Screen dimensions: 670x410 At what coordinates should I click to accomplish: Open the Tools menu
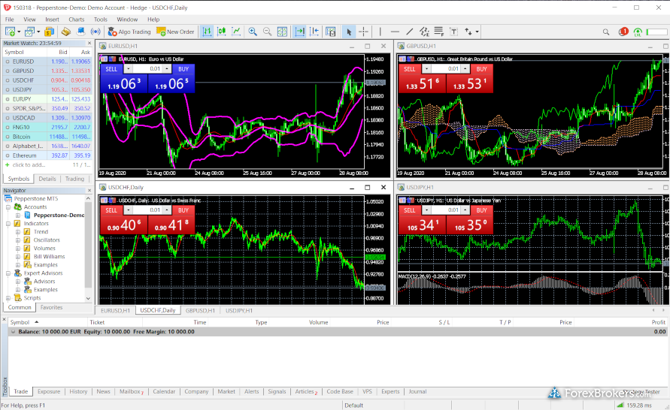101,20
